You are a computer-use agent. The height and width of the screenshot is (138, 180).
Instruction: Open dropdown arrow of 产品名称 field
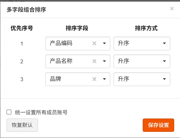(104, 61)
